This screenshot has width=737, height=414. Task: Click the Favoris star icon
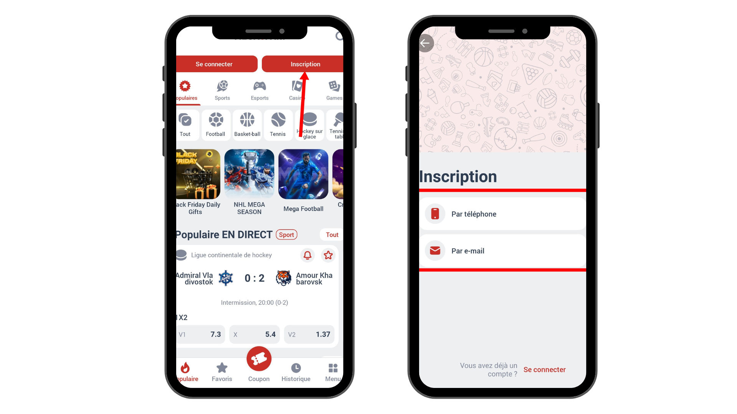click(222, 368)
